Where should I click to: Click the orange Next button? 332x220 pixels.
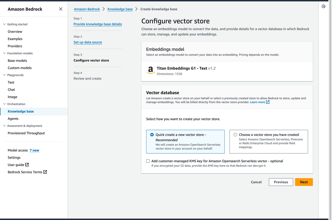click(x=304, y=182)
